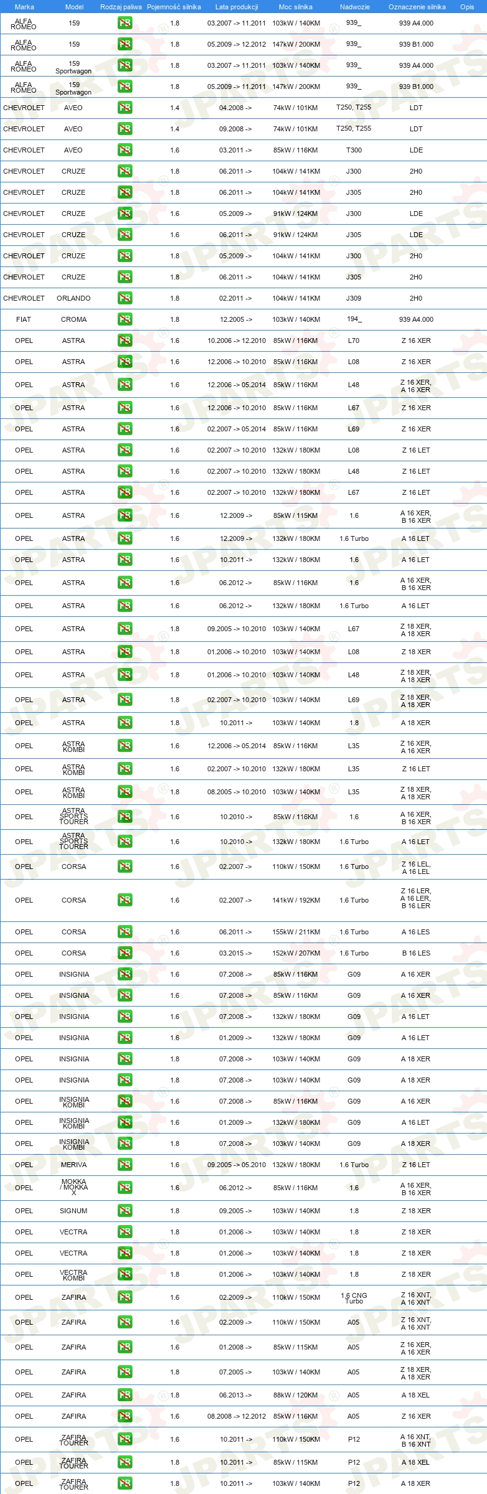Click fuel icon in Astra Sports Tourer 132kW row
The width and height of the screenshot is (487, 1494).
point(125,842)
